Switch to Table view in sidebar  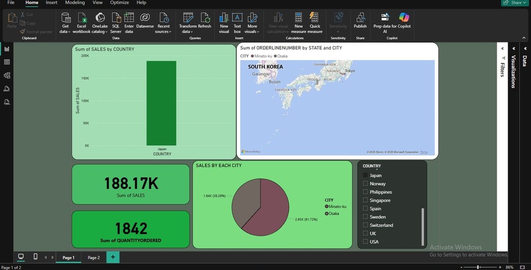(7, 62)
